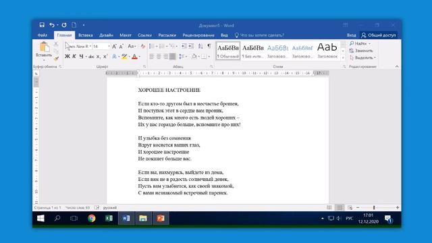The width and height of the screenshot is (432, 243).
Task: Switch to the Макет tab
Action: click(x=126, y=35)
